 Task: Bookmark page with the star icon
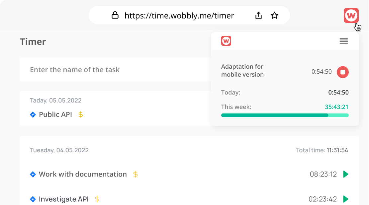tap(274, 16)
